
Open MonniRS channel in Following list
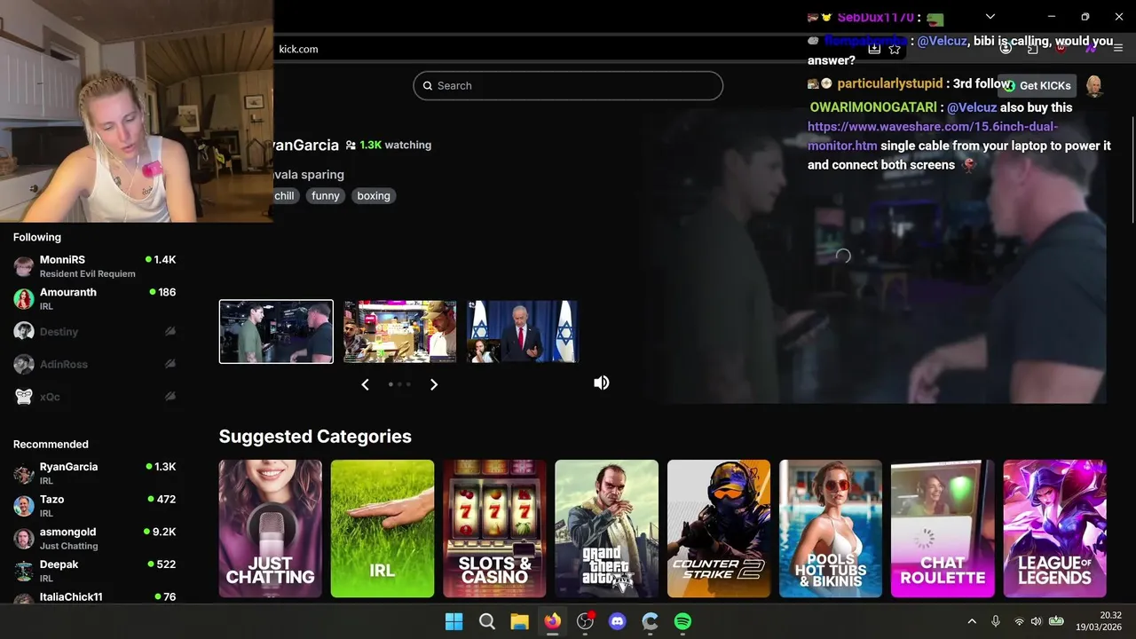pos(95,266)
